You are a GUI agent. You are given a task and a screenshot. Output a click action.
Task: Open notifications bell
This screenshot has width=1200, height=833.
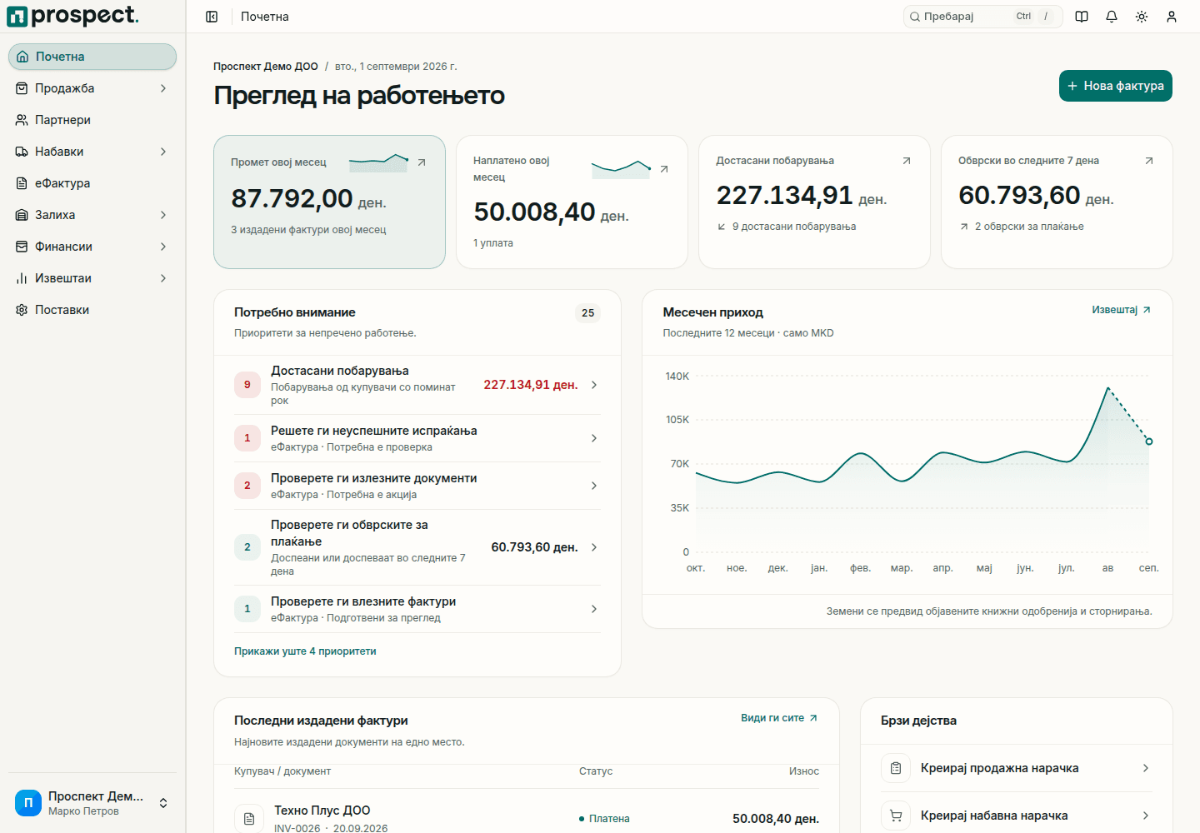coord(1112,17)
